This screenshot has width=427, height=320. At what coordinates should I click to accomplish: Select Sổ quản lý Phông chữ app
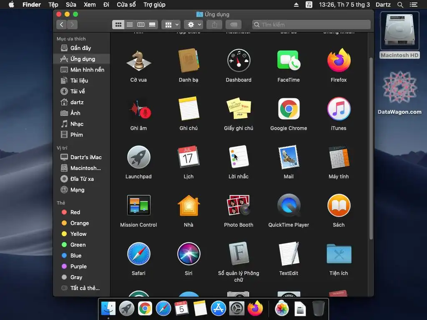239,254
